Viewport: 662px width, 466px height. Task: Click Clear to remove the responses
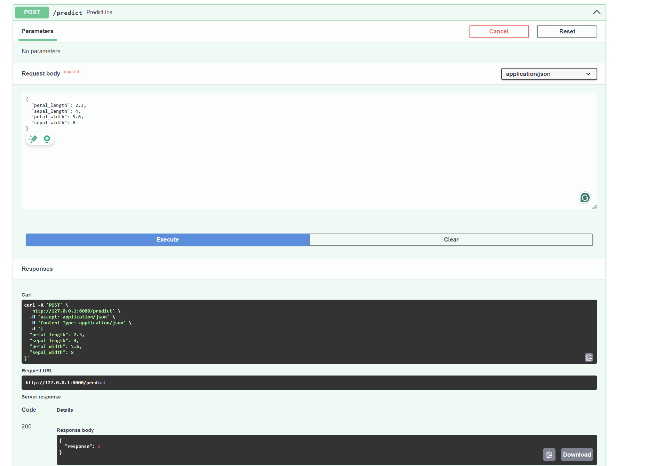pos(451,240)
